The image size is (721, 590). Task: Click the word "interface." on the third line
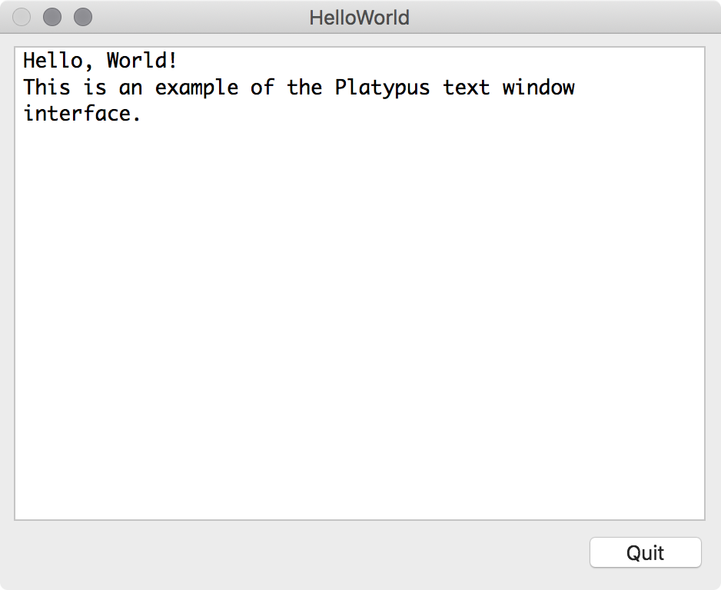point(82,114)
